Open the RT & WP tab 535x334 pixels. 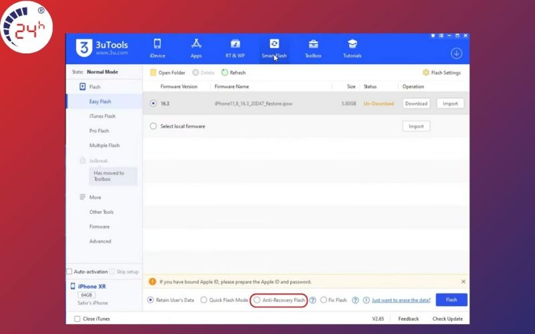(235, 48)
